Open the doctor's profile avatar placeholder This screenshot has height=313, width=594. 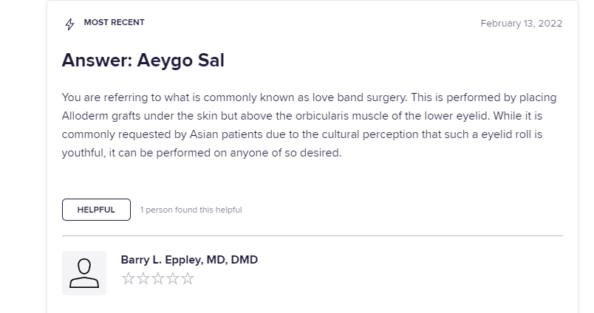[x=84, y=273]
